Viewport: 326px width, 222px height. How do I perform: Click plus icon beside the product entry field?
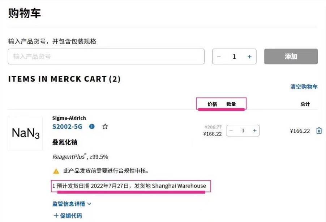click(249, 56)
